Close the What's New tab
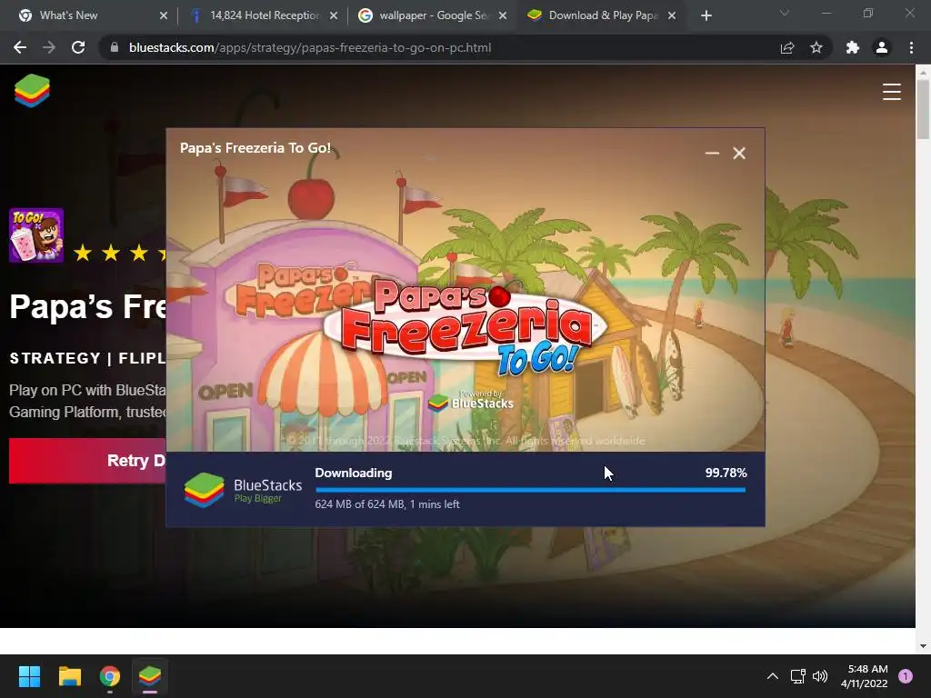 (164, 15)
